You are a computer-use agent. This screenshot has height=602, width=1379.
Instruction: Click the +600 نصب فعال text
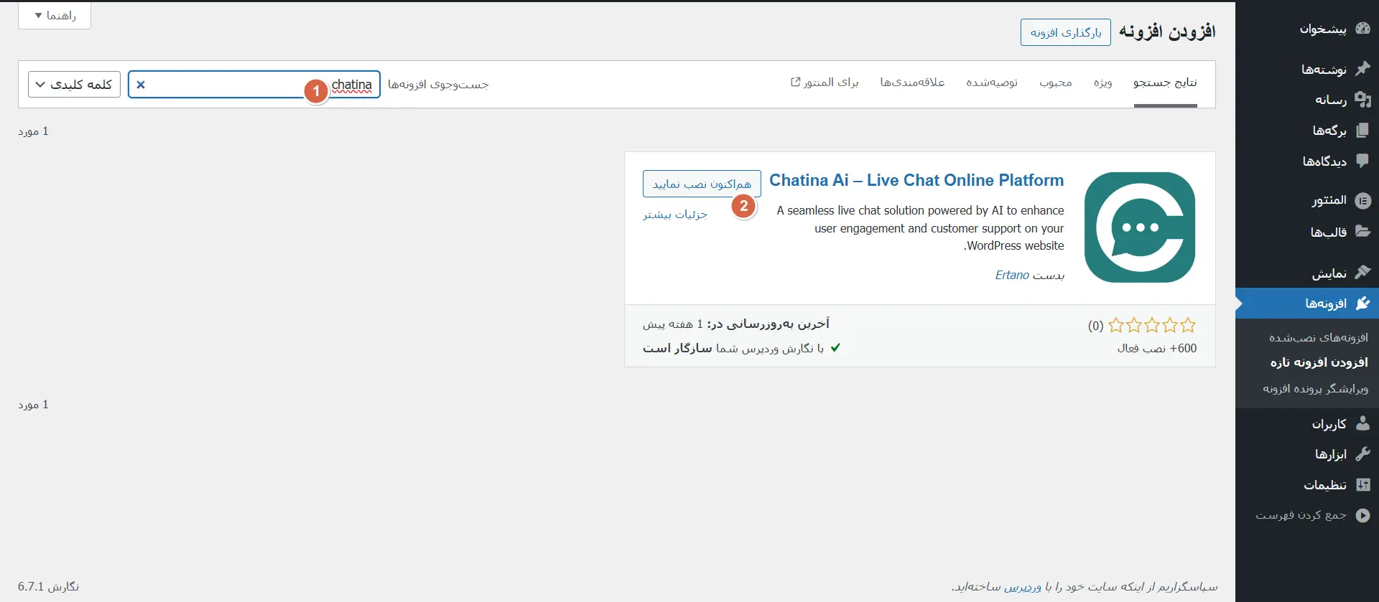[1157, 348]
